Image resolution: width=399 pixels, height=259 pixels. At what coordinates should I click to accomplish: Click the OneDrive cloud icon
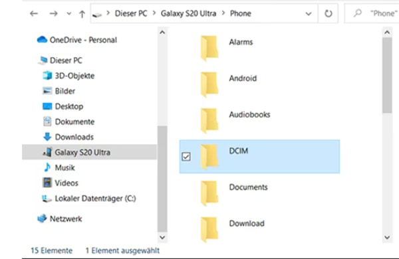pyautogui.click(x=42, y=40)
